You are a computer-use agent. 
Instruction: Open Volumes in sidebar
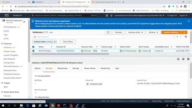point(7,96)
